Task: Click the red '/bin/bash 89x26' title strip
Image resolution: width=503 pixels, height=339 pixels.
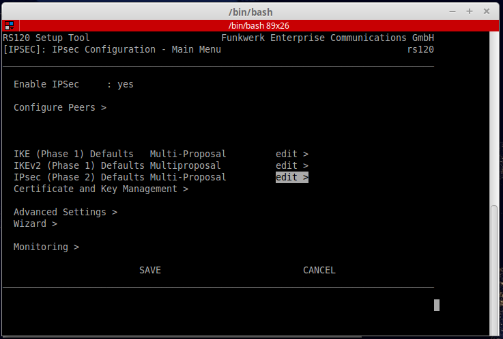Action: pyautogui.click(x=251, y=25)
